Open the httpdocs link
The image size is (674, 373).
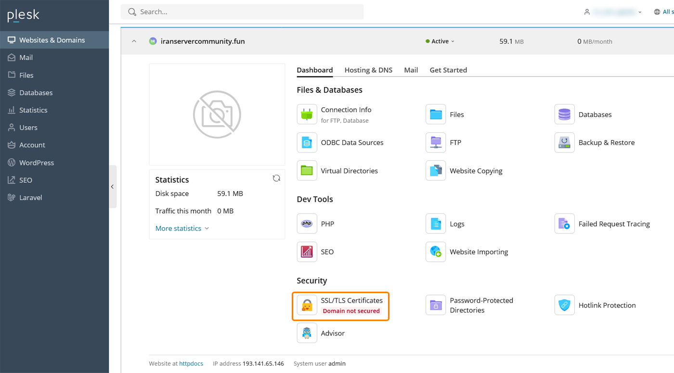[191, 364]
